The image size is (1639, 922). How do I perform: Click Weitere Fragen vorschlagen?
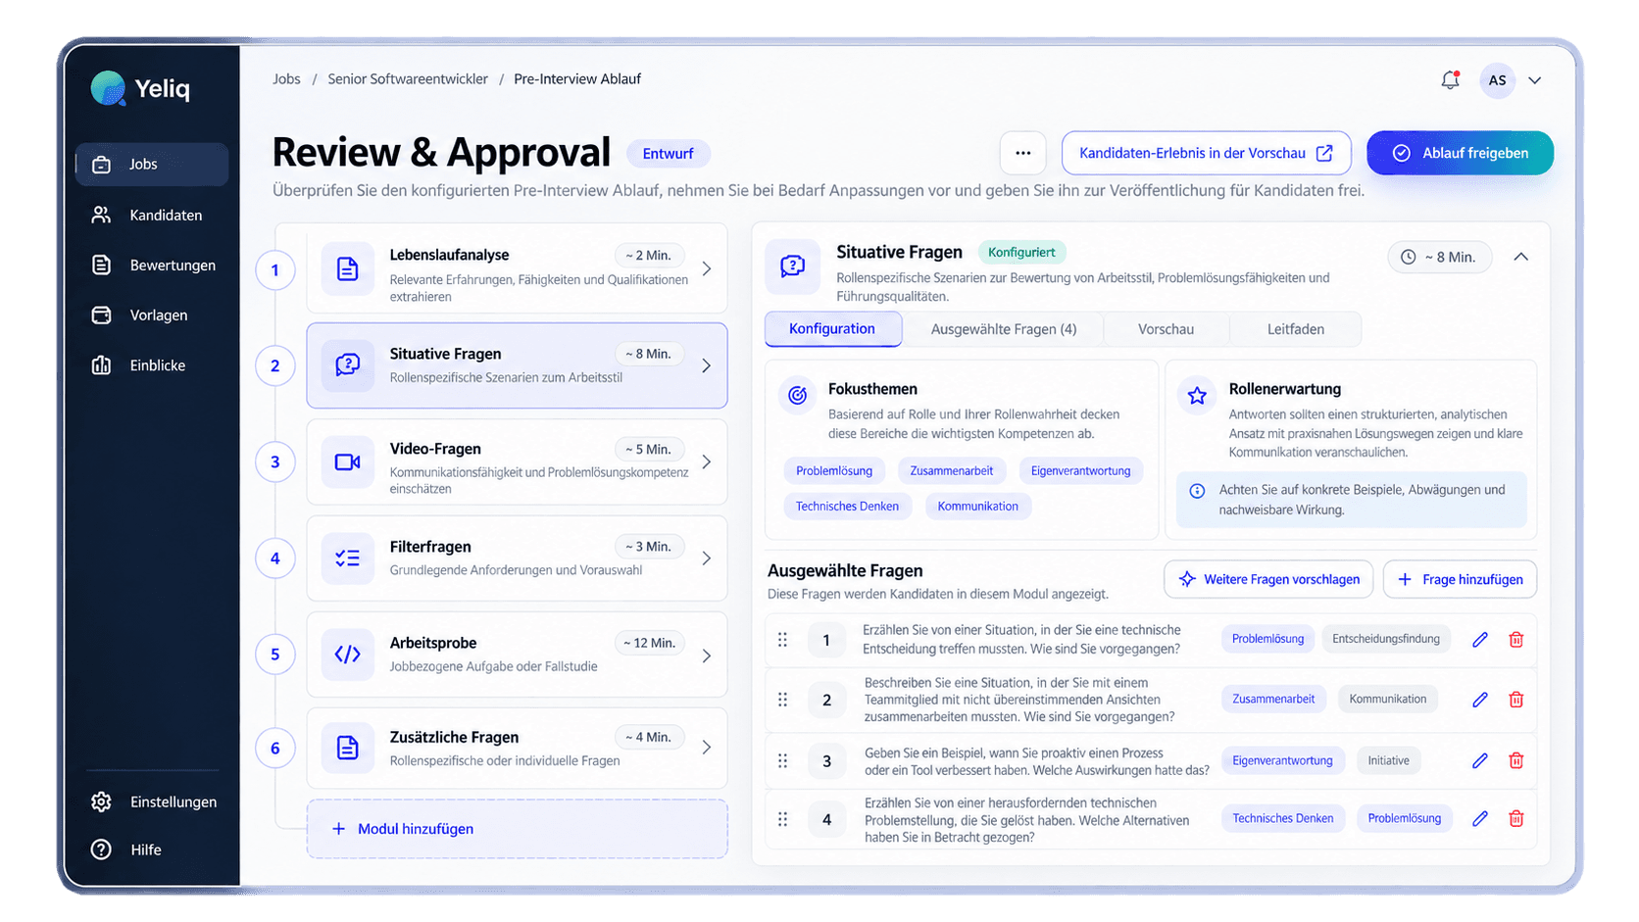pyautogui.click(x=1268, y=579)
